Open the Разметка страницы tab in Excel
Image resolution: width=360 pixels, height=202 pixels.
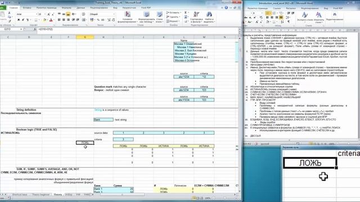(47, 8)
